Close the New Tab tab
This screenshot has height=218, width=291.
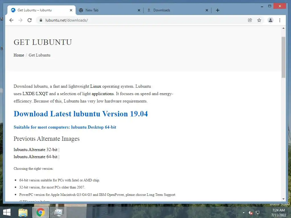tap(139, 10)
